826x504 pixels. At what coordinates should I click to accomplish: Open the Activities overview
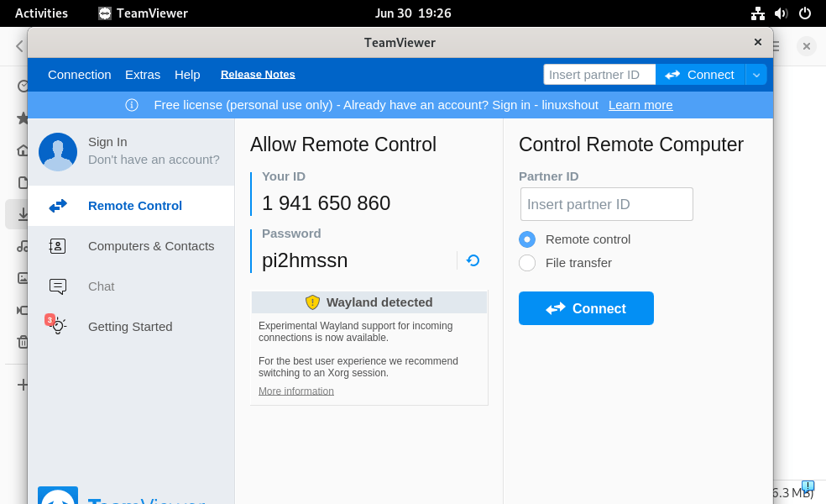point(42,13)
